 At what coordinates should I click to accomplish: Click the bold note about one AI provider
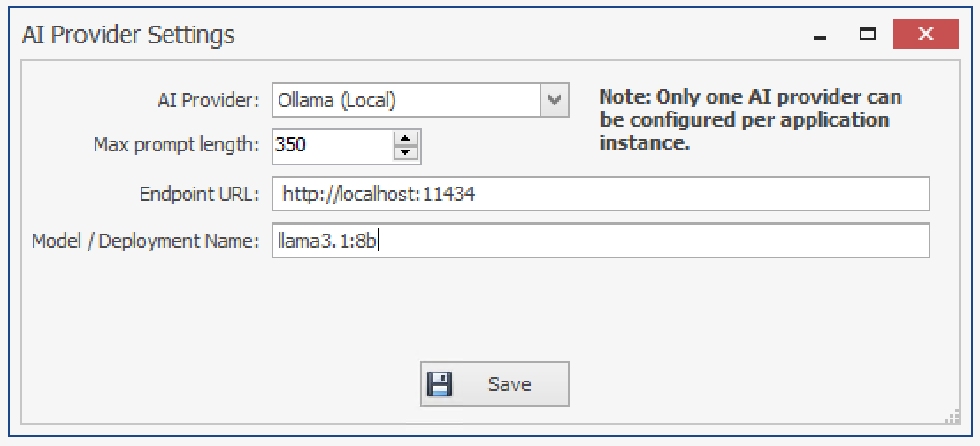[750, 119]
